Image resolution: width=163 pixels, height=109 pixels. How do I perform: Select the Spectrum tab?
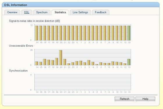point(42,13)
